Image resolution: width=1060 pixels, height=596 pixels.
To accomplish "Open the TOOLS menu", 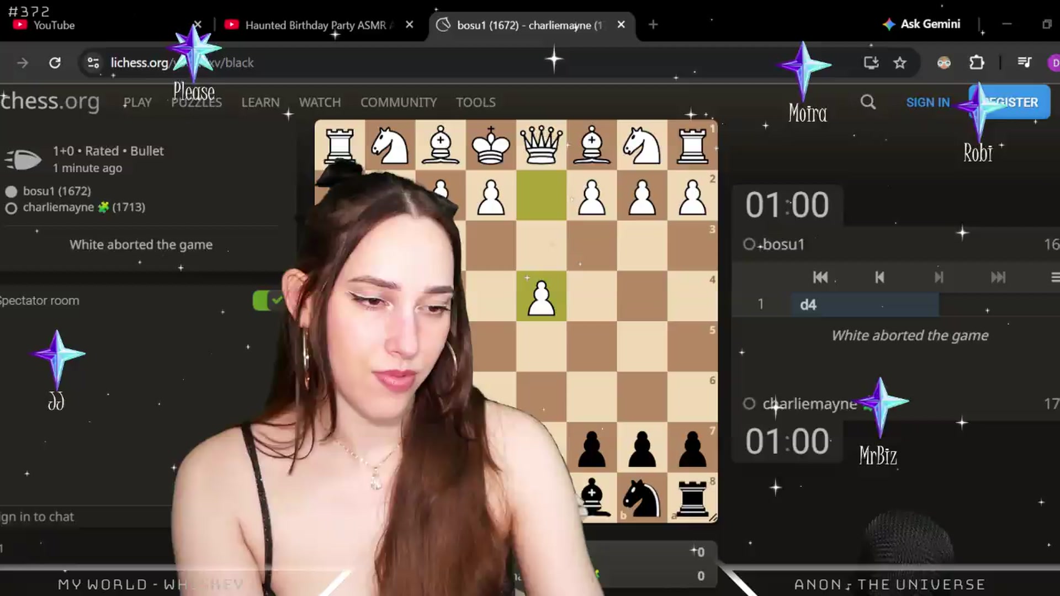I will (x=476, y=103).
